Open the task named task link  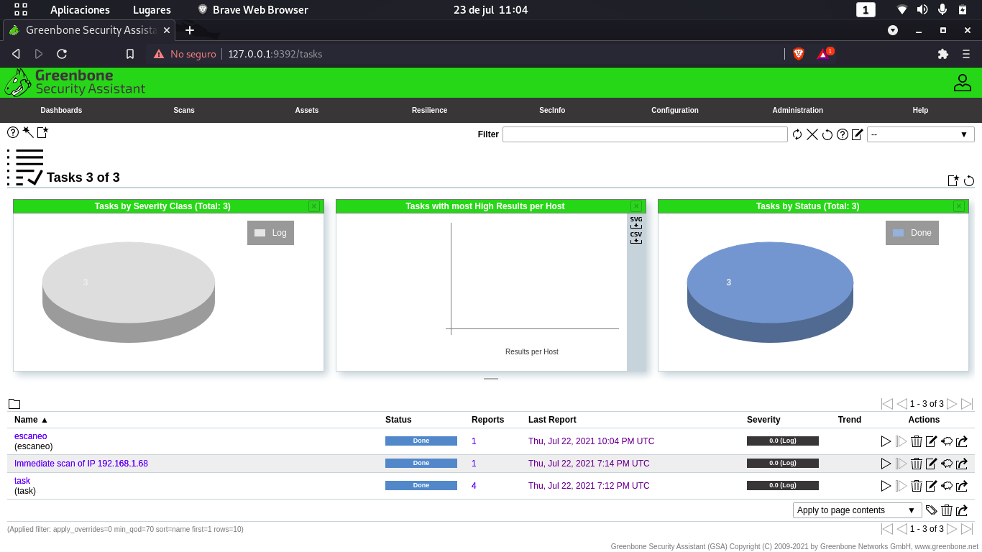point(22,481)
